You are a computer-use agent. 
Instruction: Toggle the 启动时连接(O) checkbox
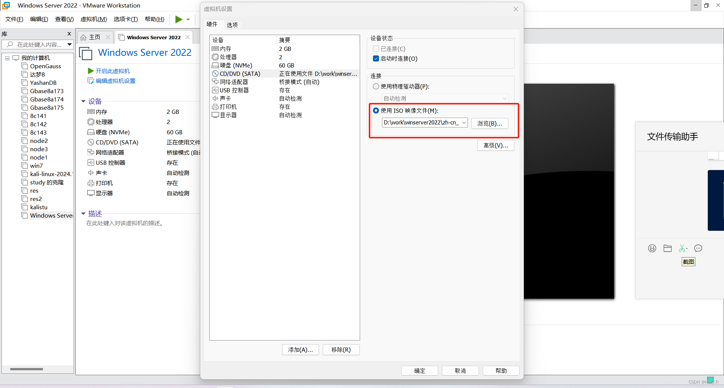pos(376,58)
